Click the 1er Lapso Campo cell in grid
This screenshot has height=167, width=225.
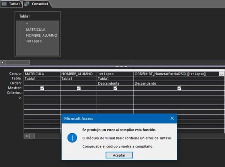(115, 74)
